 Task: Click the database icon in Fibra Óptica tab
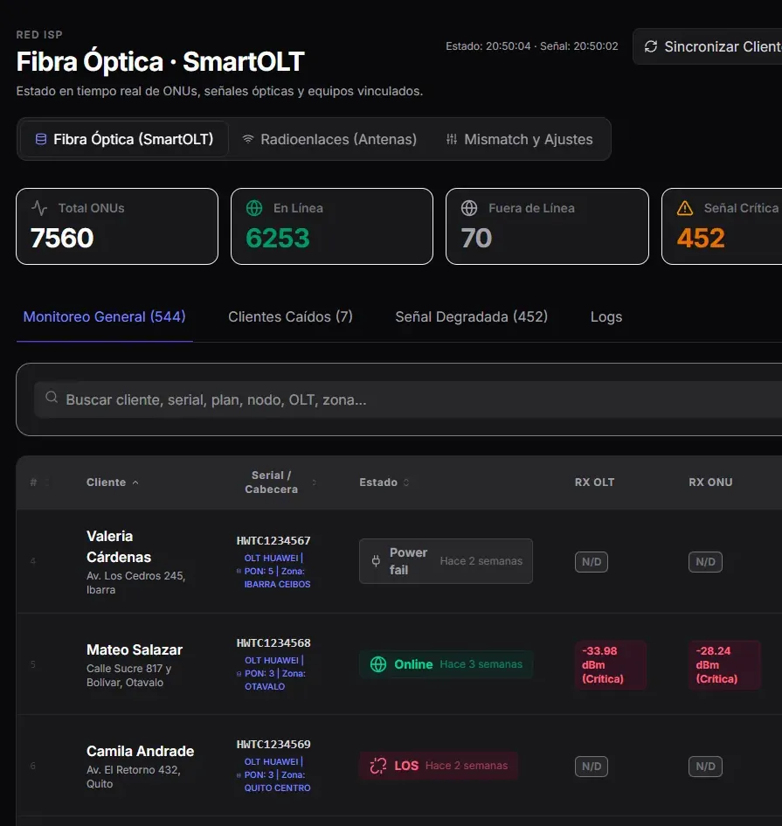click(40, 139)
